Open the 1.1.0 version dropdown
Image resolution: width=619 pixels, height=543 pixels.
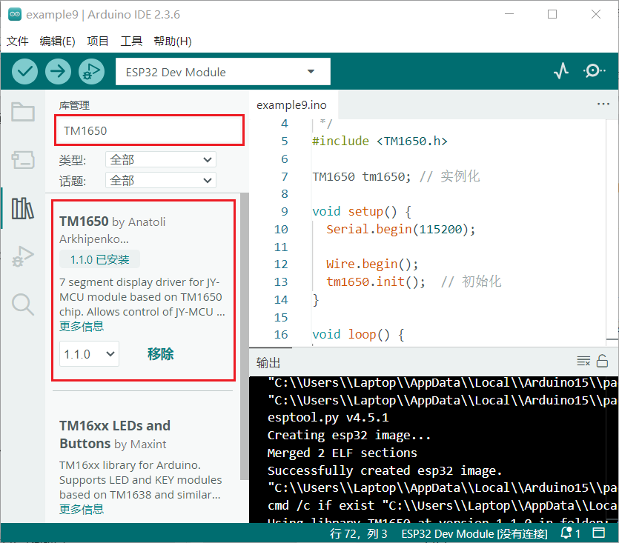pyautogui.click(x=89, y=354)
